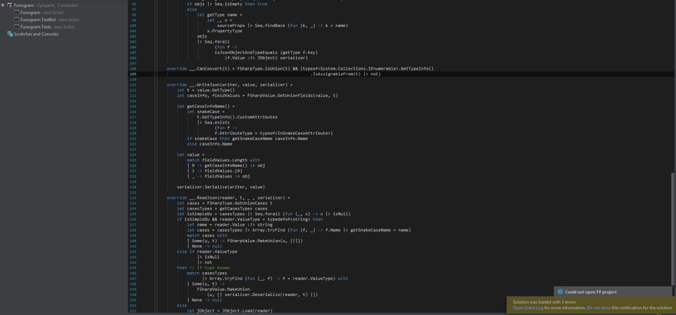Click line number 109 in the gutter
676x315 pixels.
[x=133, y=74]
